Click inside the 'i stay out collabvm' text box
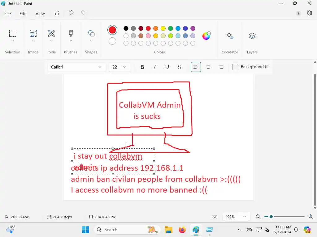The width and height of the screenshot is (317, 237). pos(113,161)
